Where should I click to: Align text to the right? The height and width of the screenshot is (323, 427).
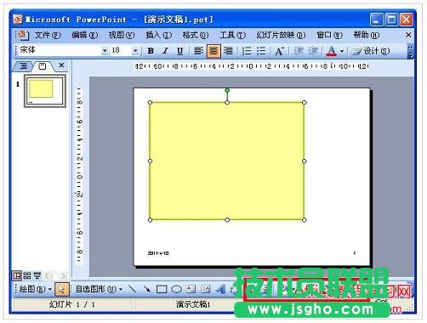[x=228, y=51]
